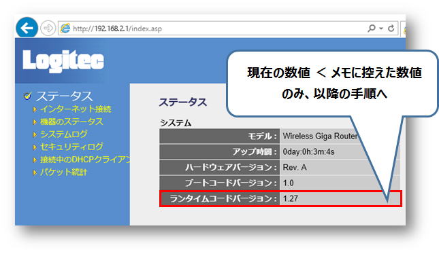This screenshot has height=254, width=439.
Task: Open the インターネット接続 link
Action: (76, 109)
